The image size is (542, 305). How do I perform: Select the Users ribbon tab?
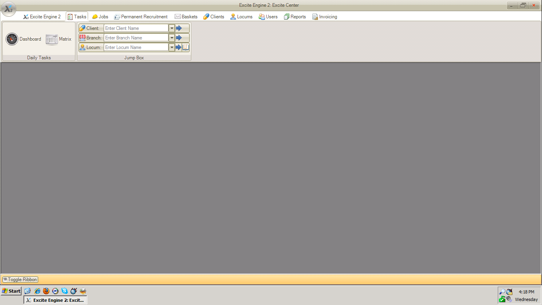268,17
